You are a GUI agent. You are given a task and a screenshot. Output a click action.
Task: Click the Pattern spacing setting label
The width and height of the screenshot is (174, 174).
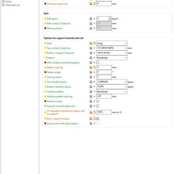55,67
